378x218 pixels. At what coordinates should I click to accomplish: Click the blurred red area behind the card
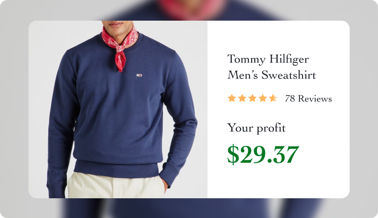click(192, 9)
